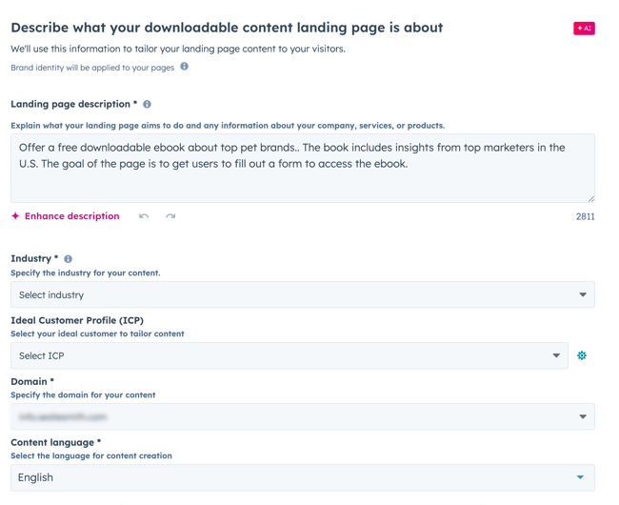Click 'We'll use this information' subtitle text

click(x=178, y=49)
